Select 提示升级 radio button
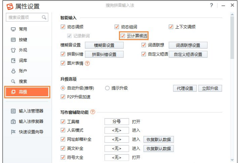The image size is (241, 163). (x=107, y=88)
